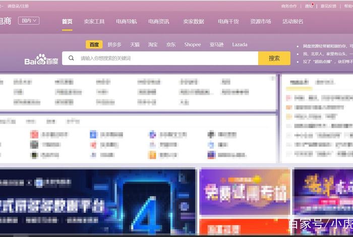353x237 pixels.
Task: Switch search to Shopee
Action: click(x=193, y=44)
